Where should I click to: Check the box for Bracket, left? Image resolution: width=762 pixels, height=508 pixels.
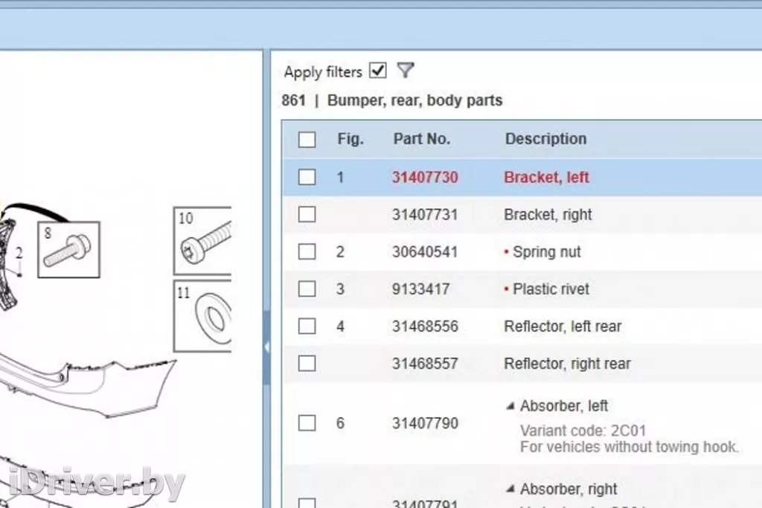(307, 177)
